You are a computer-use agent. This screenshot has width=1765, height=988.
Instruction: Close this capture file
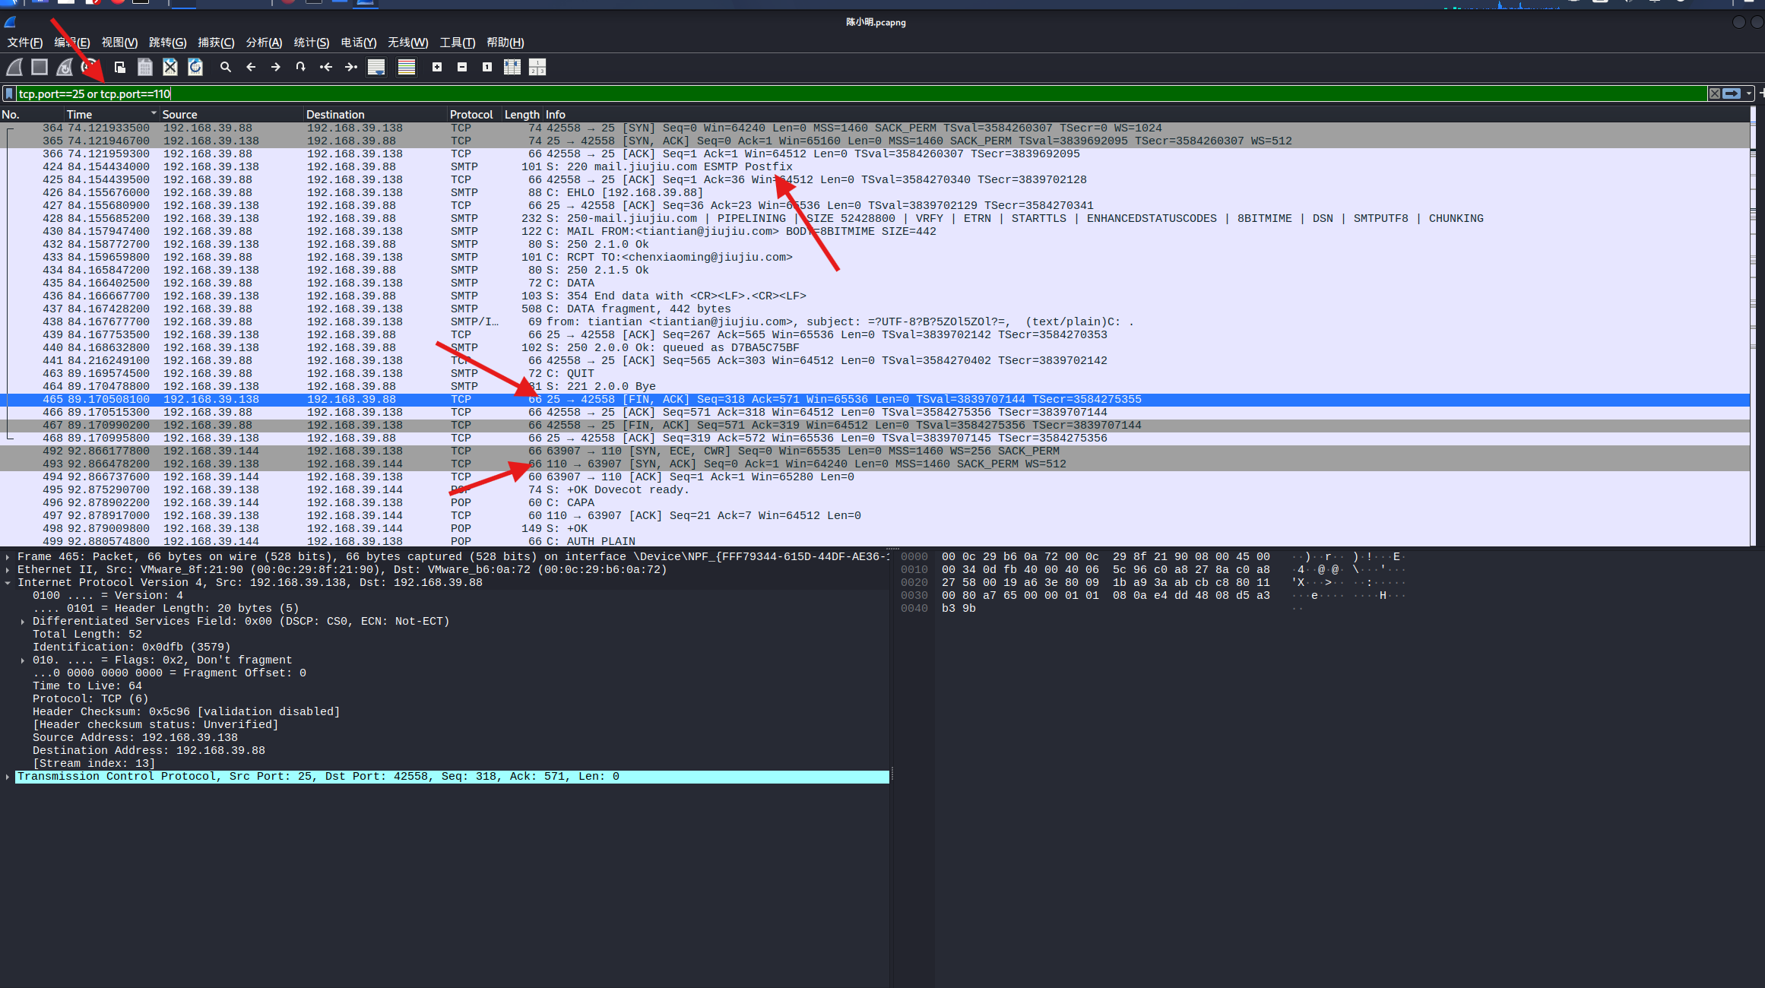pos(170,68)
